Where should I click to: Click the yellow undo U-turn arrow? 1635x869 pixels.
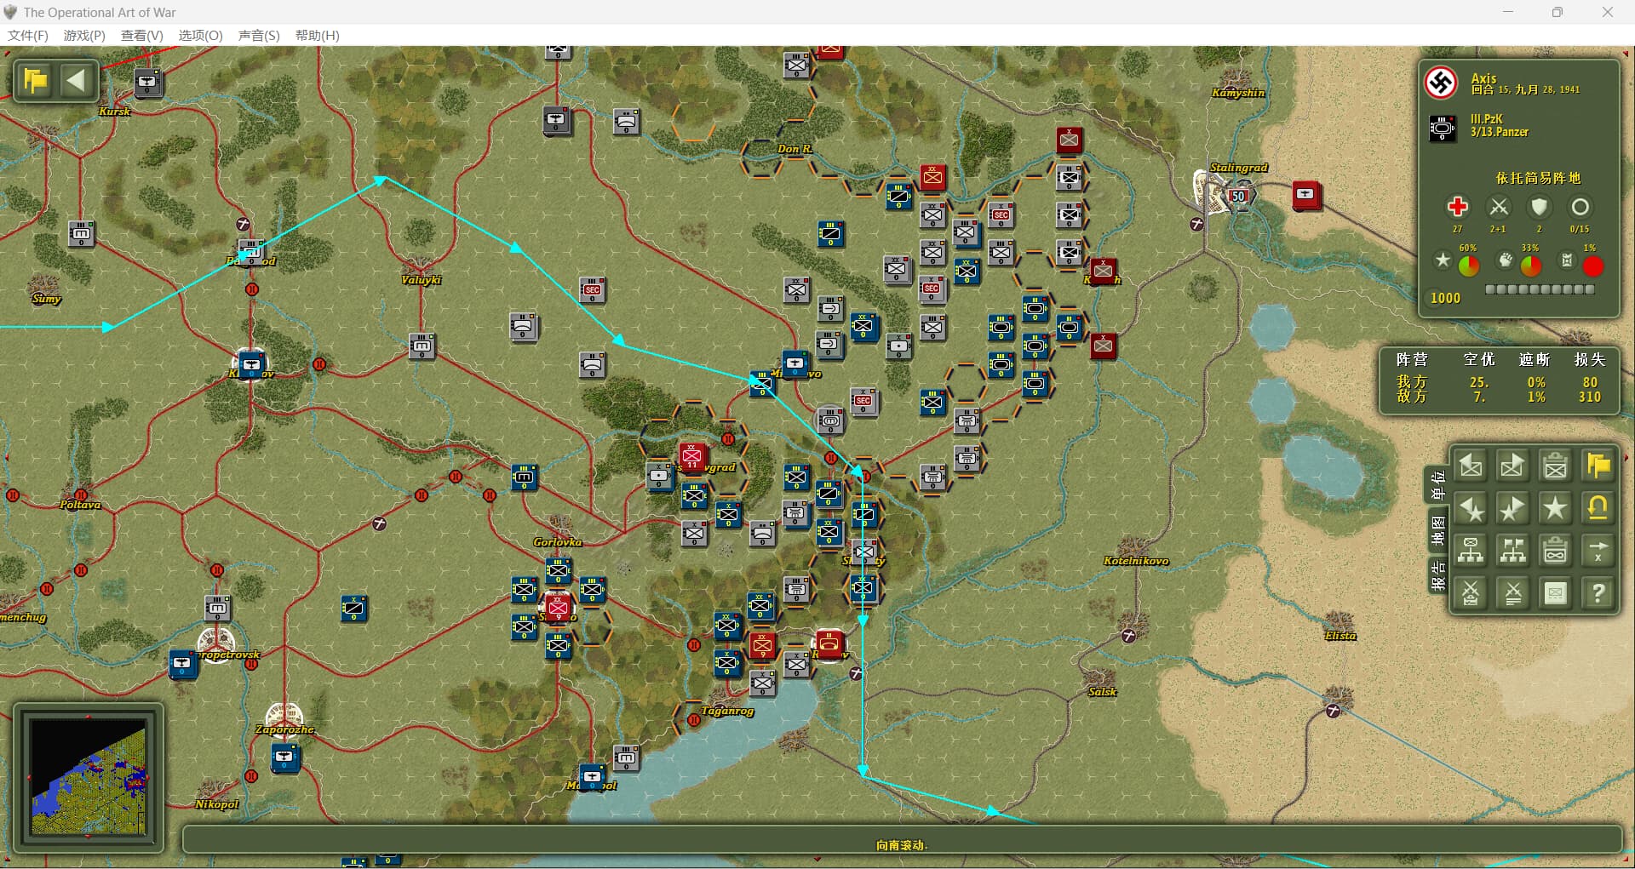(1598, 509)
